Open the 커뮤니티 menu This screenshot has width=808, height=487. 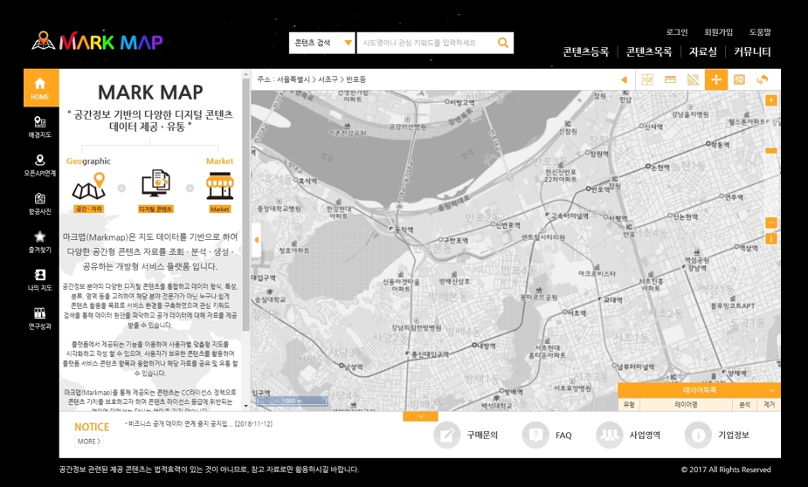(752, 51)
